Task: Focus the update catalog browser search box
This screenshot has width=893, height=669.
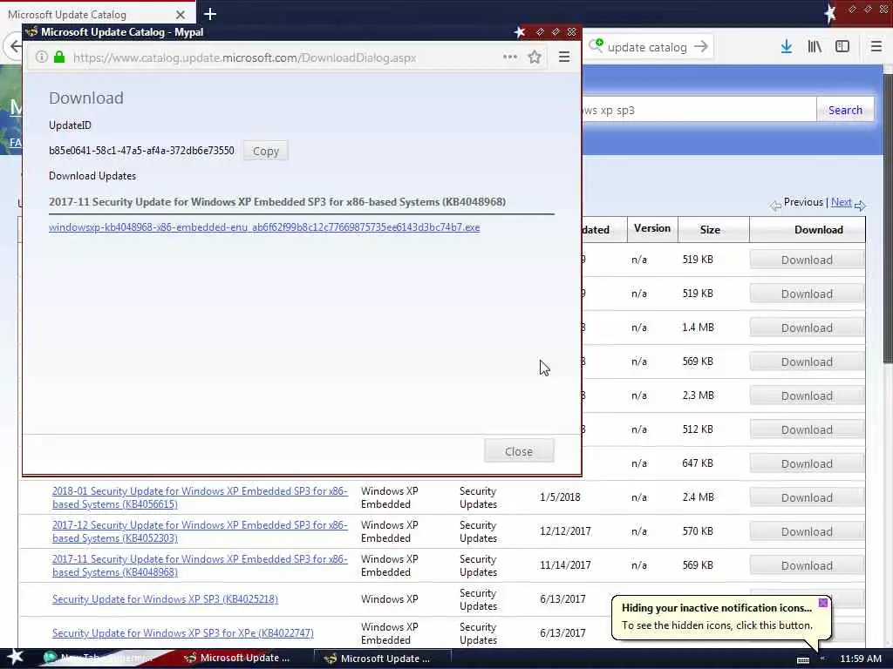Action: pos(647,47)
